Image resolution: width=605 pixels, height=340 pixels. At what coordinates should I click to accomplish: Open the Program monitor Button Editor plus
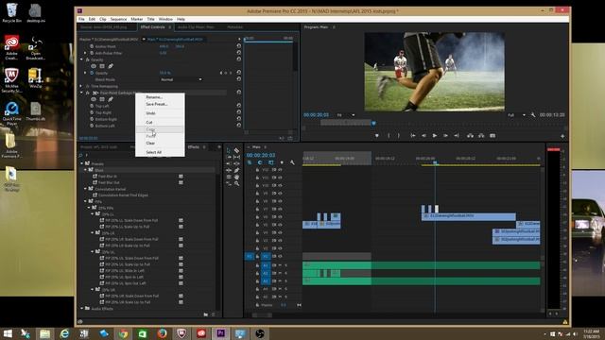(x=562, y=136)
